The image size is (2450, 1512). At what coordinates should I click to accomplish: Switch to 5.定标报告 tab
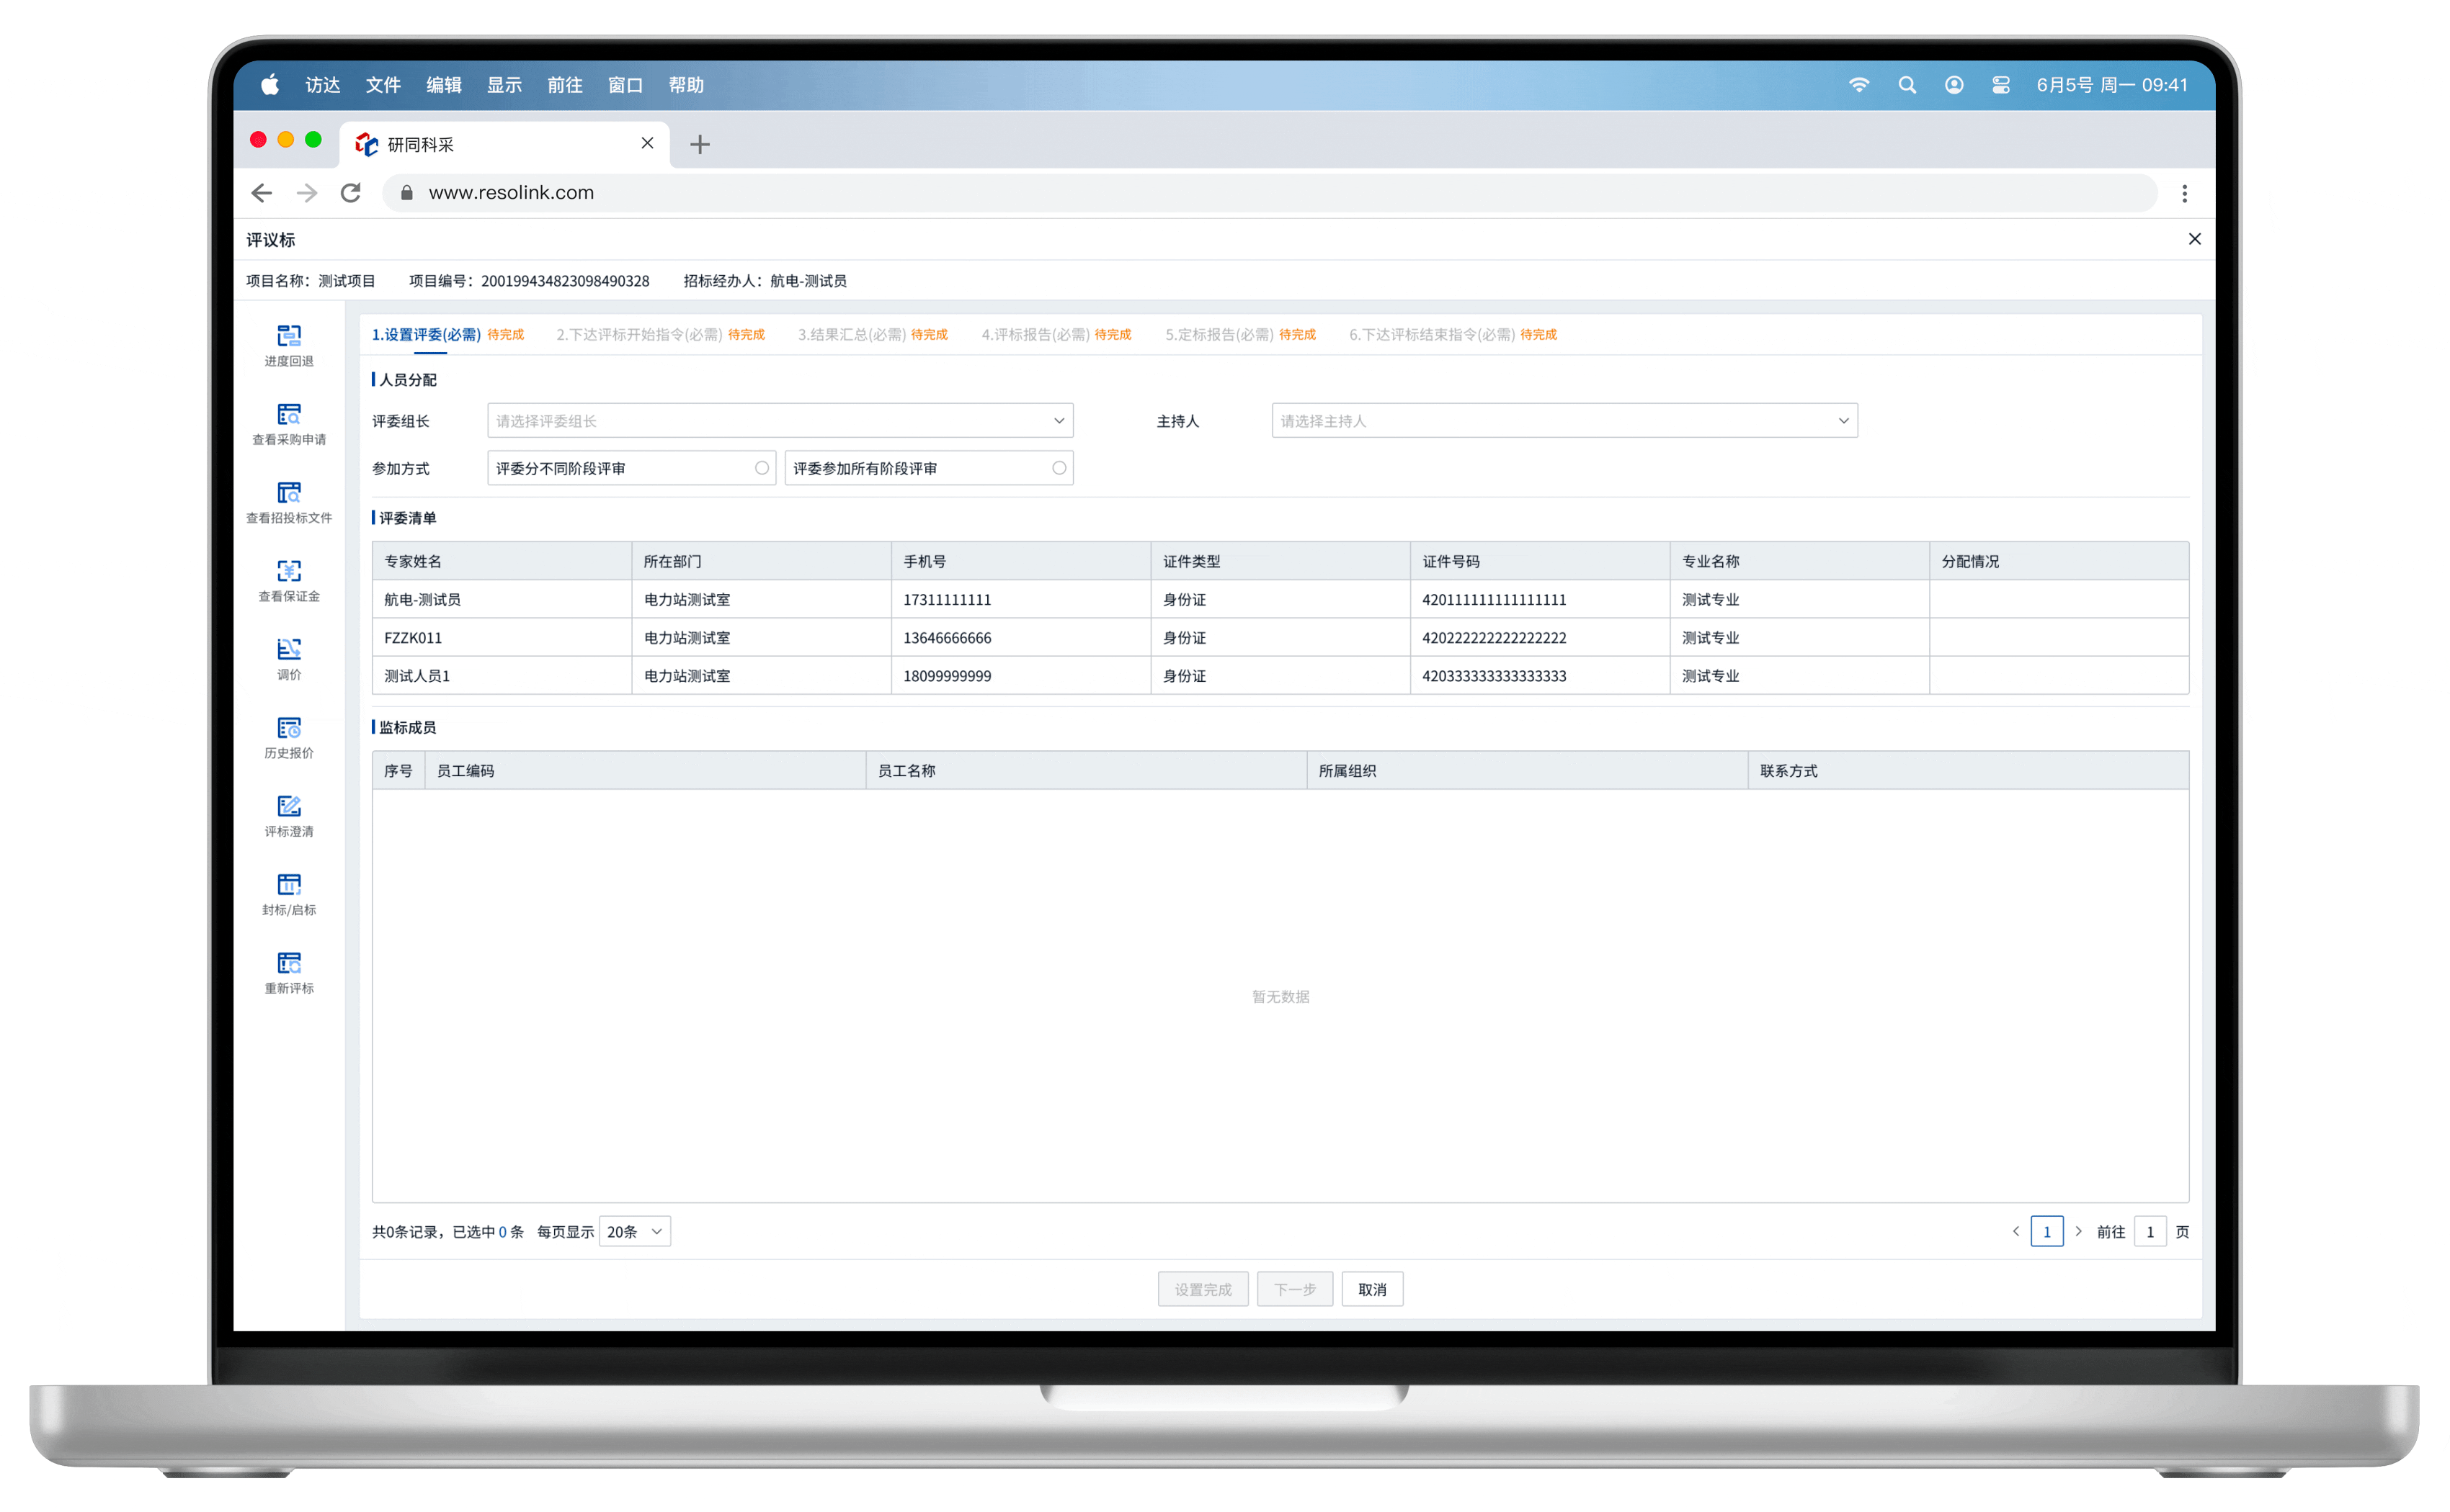pos(1240,334)
